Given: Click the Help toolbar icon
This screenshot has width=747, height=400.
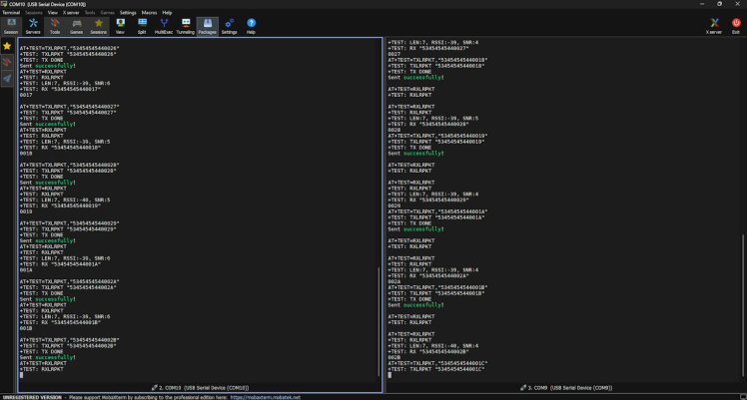Looking at the screenshot, I should (x=252, y=25).
